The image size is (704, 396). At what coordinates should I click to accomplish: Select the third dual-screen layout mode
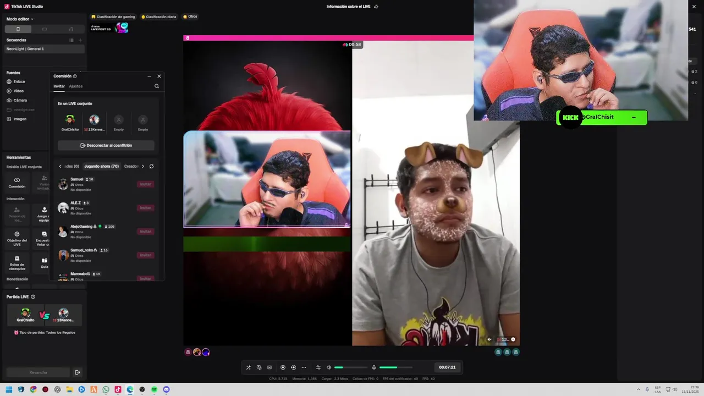71,29
